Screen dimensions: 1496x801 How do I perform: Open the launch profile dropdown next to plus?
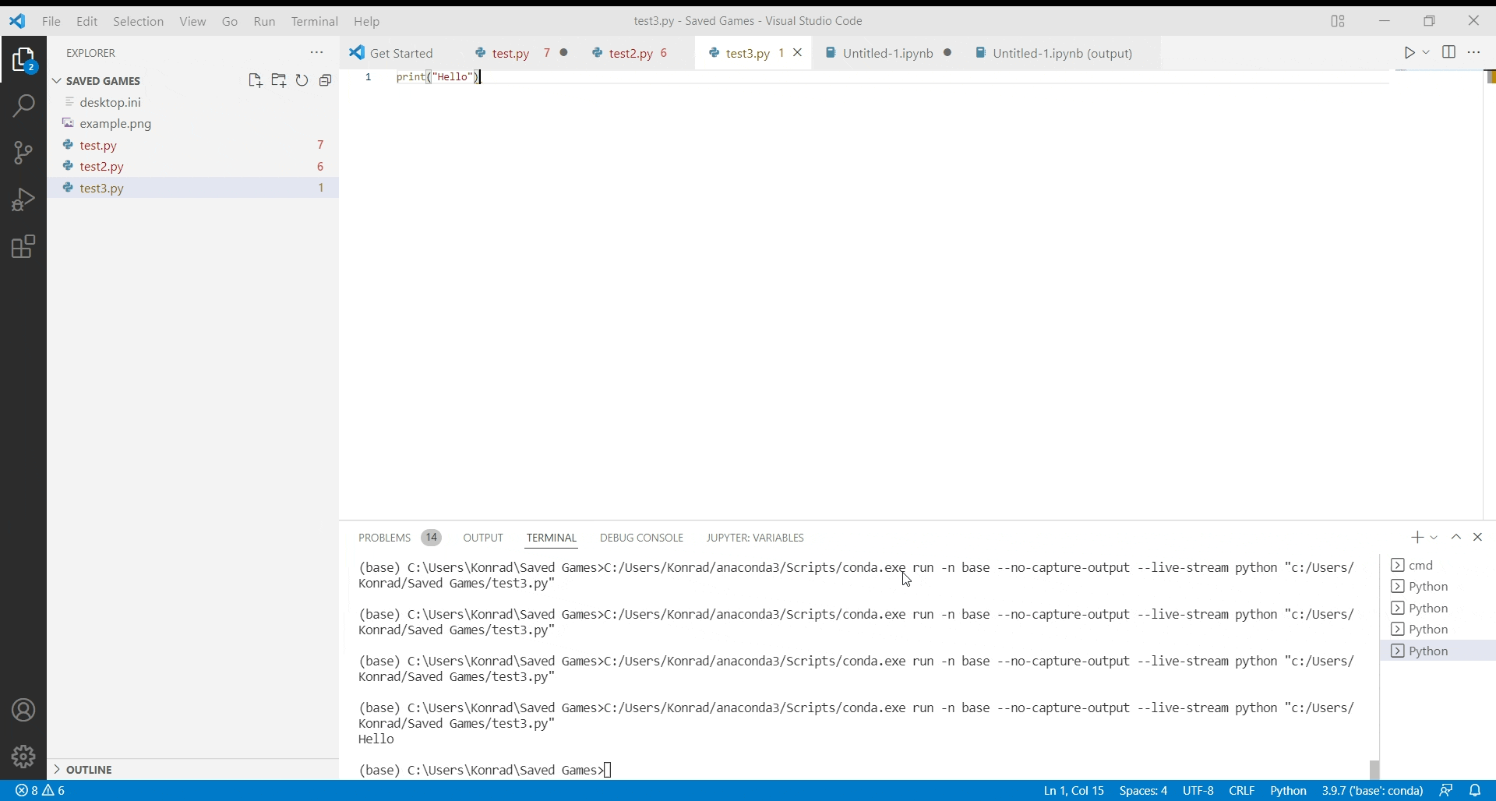(1435, 537)
